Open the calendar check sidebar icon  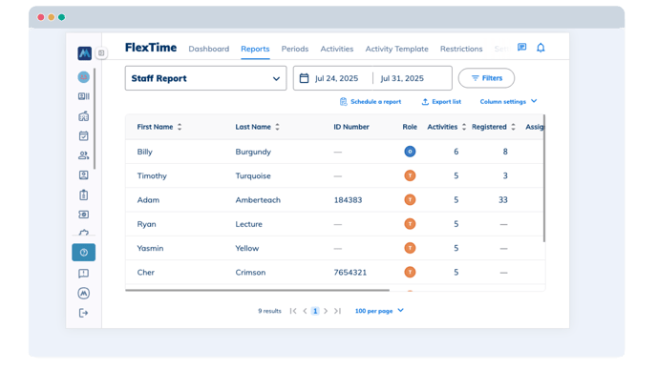tap(83, 135)
